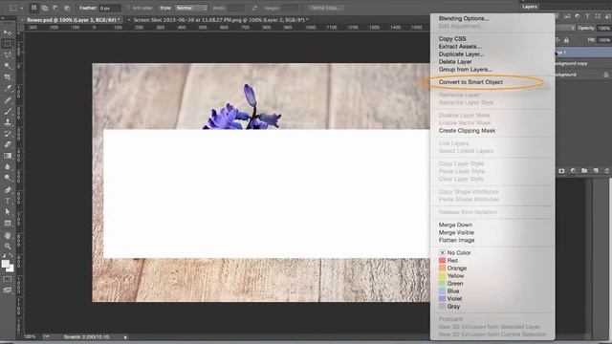Enable Intersect with selection mode
612x344 pixels.
click(67, 8)
